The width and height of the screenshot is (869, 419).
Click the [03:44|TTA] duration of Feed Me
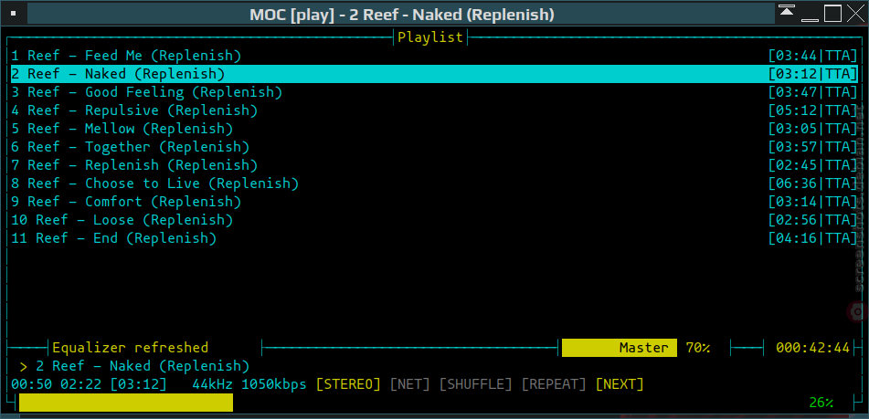click(813, 56)
